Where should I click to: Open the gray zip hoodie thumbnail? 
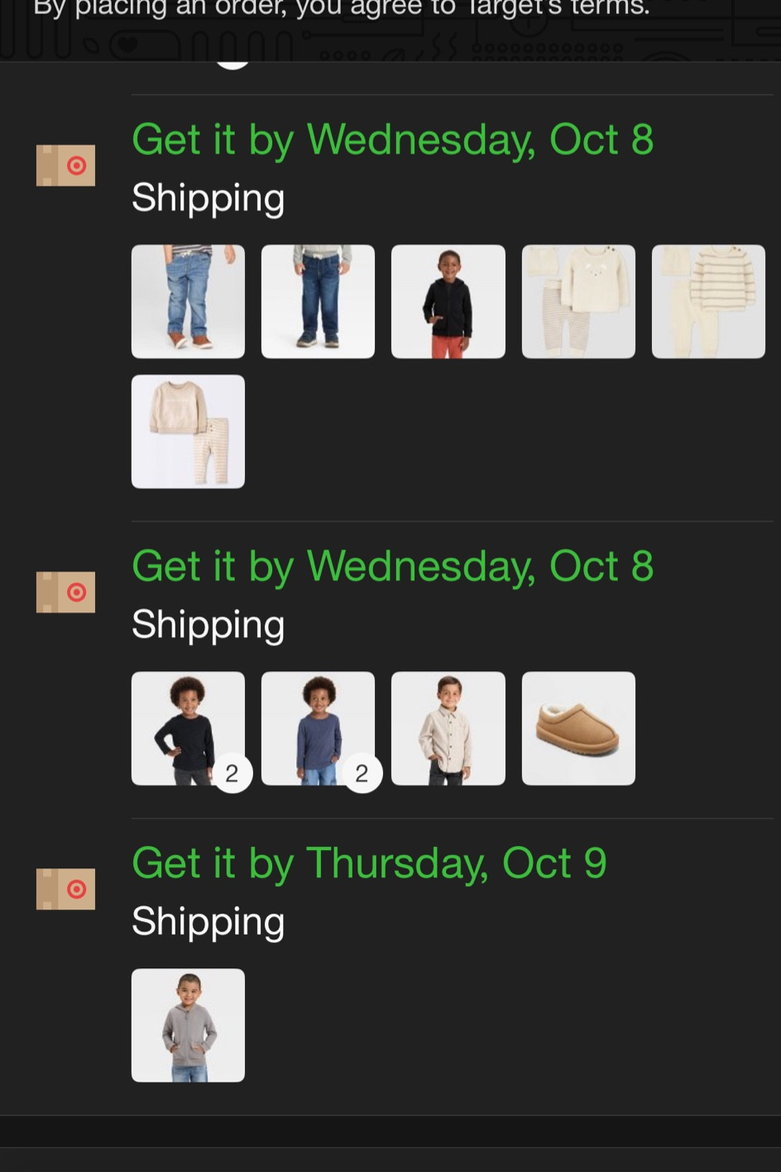188,1025
